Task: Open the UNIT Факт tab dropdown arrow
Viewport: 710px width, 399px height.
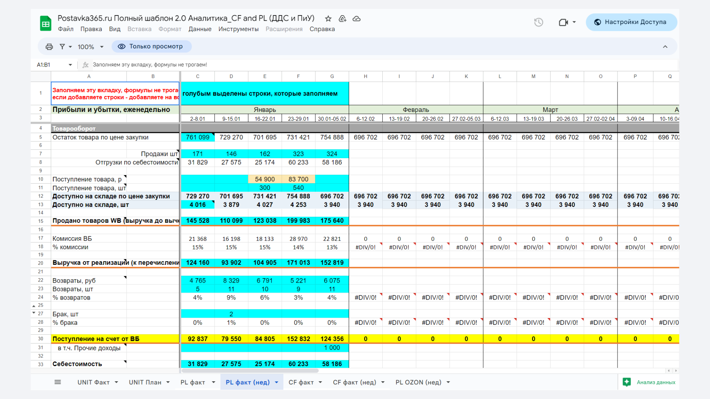Action: coord(116,382)
